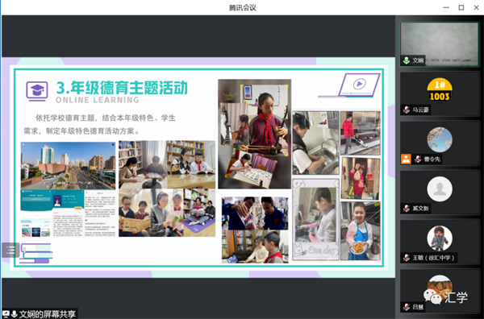Click the screen-share icon in status bar
Screen dimensions: 484x319
6,314
